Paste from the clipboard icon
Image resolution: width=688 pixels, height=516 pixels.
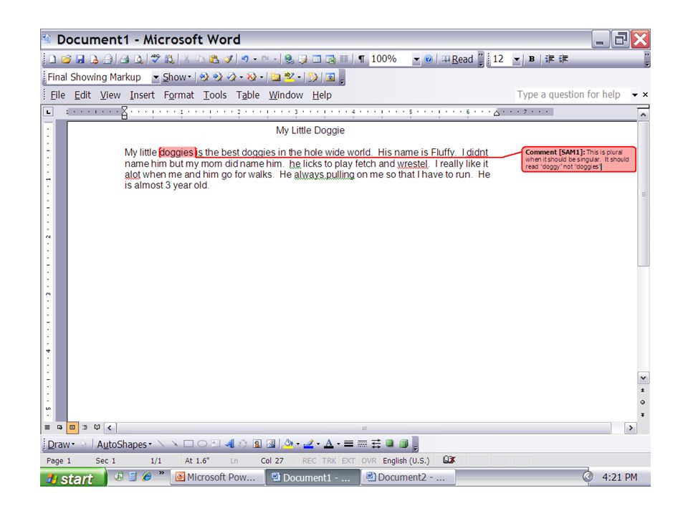214,59
